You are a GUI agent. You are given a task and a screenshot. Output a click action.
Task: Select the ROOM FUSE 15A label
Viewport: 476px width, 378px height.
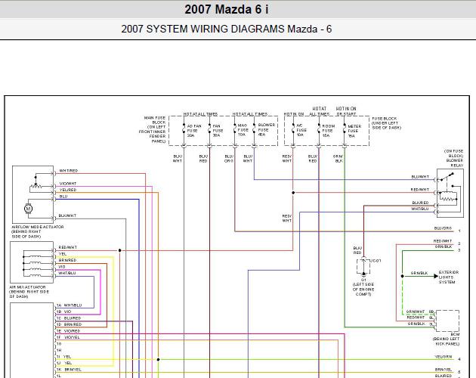pyautogui.click(x=329, y=131)
